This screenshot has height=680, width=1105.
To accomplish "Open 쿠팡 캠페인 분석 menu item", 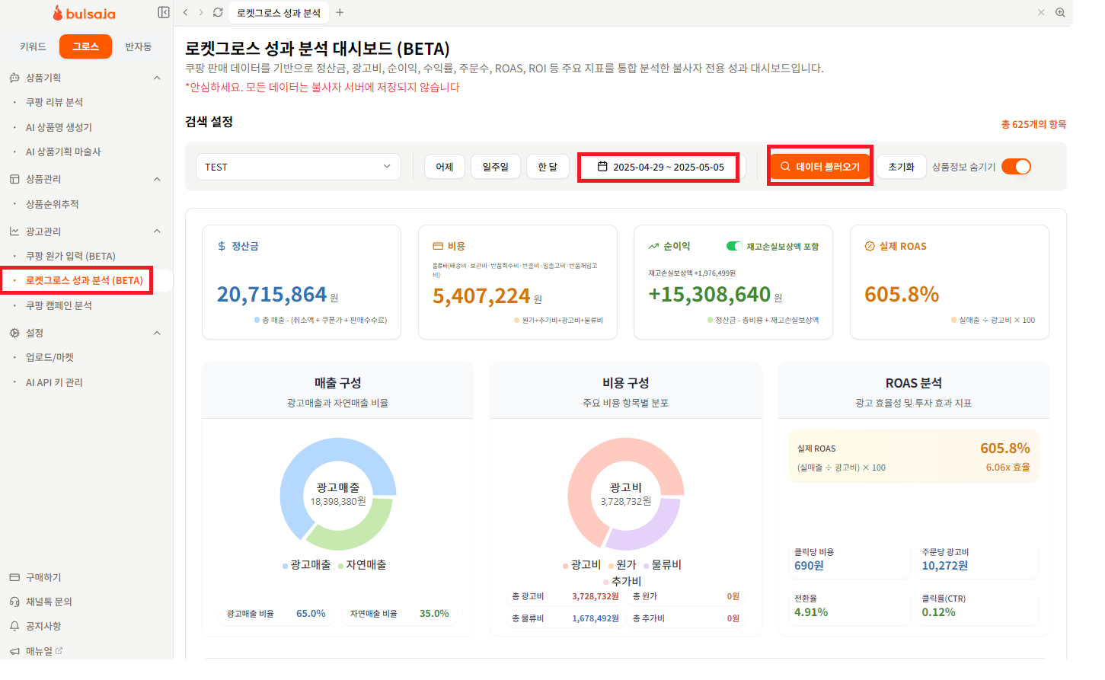I will coord(59,305).
